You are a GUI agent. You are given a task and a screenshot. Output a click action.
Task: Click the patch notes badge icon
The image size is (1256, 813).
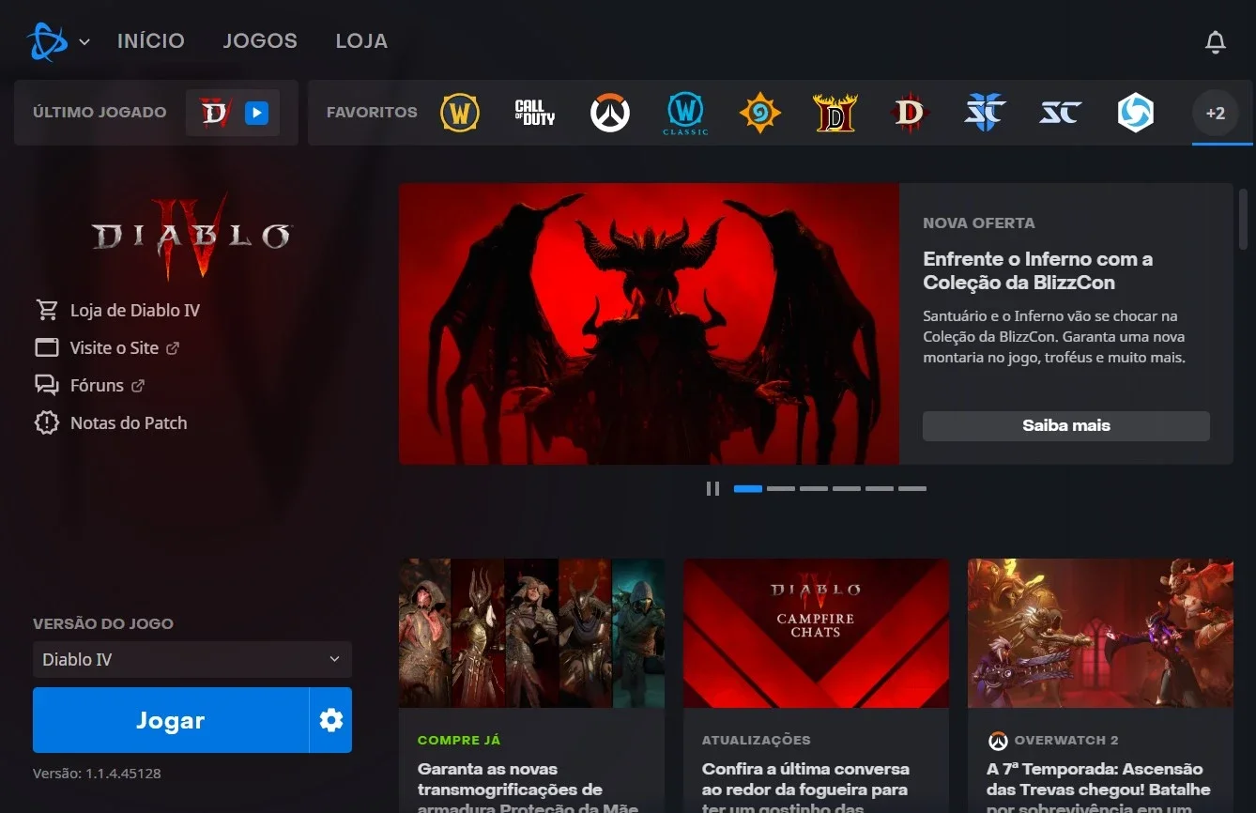click(47, 422)
